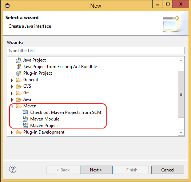Expand the Plug-in Development folder
Image resolution: width=191 pixels, height=182 pixels.
[12, 132]
